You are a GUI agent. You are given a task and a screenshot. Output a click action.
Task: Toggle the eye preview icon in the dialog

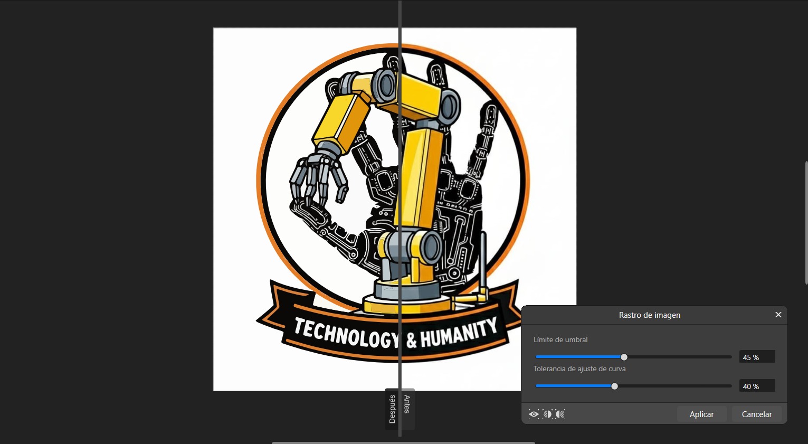click(534, 414)
